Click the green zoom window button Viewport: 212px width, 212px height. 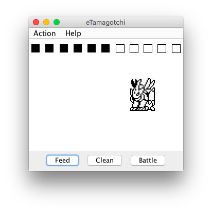[x=57, y=22]
